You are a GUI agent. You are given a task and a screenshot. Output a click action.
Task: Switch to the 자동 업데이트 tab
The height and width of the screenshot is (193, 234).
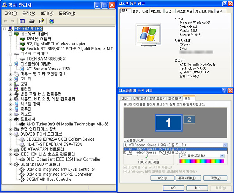[204, 11]
